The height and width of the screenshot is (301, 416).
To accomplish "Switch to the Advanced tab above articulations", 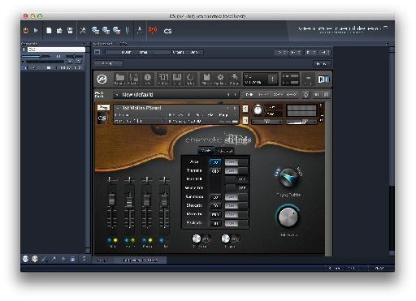I will point(225,151).
